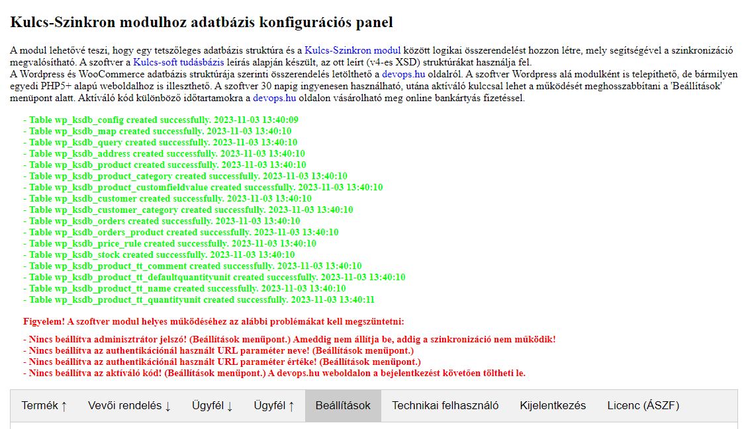
Task: Click 'Table wp_ksdb_config created successfully' line
Action: 161,120
